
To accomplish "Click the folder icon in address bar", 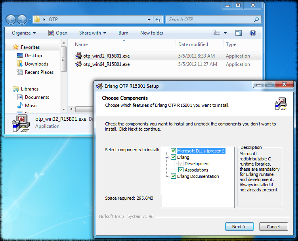I will tap(37, 19).
